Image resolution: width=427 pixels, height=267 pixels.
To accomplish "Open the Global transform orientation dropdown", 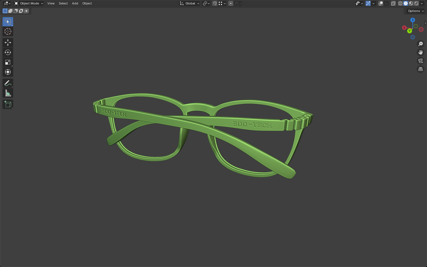I will (190, 3).
